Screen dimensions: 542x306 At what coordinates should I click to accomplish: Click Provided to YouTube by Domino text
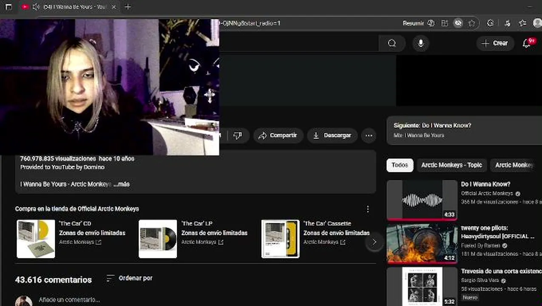point(62,167)
